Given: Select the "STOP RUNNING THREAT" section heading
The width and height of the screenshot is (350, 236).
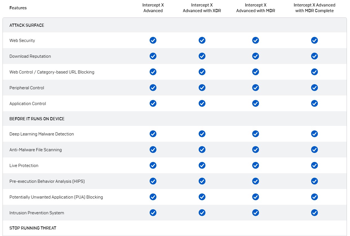Looking at the screenshot, I should 33,228.
